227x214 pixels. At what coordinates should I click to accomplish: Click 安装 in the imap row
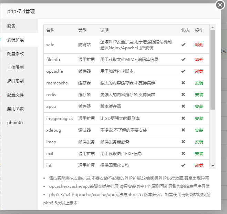[199, 142]
